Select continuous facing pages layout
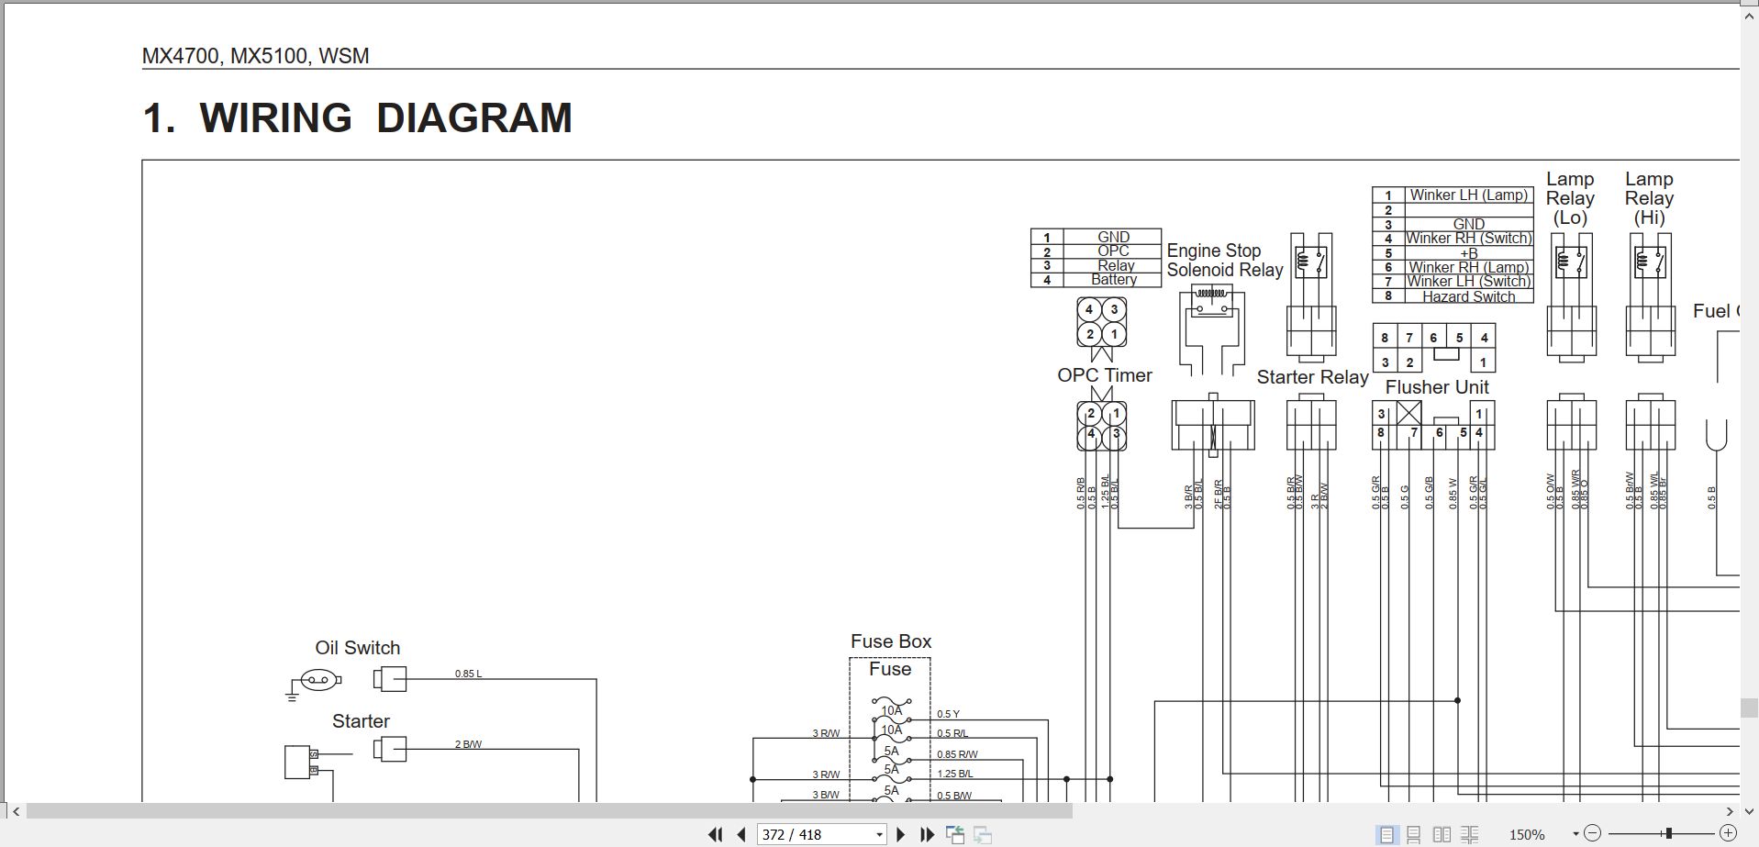This screenshot has width=1759, height=847. coord(1469,834)
